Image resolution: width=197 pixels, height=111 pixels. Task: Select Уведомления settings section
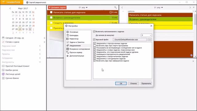[x=75, y=46]
